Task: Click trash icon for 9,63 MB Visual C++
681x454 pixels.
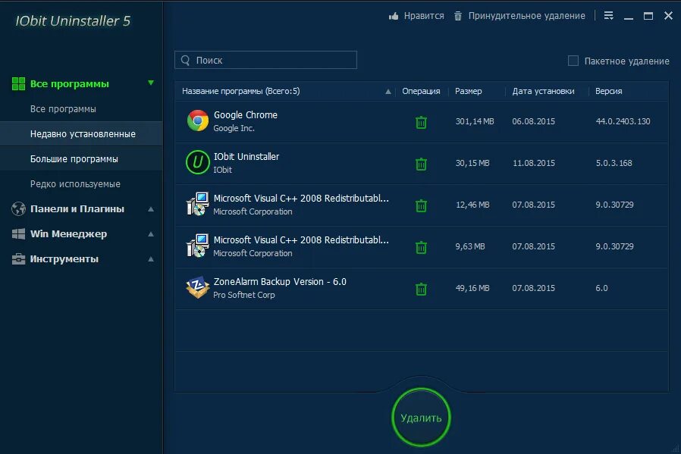Action: point(421,247)
